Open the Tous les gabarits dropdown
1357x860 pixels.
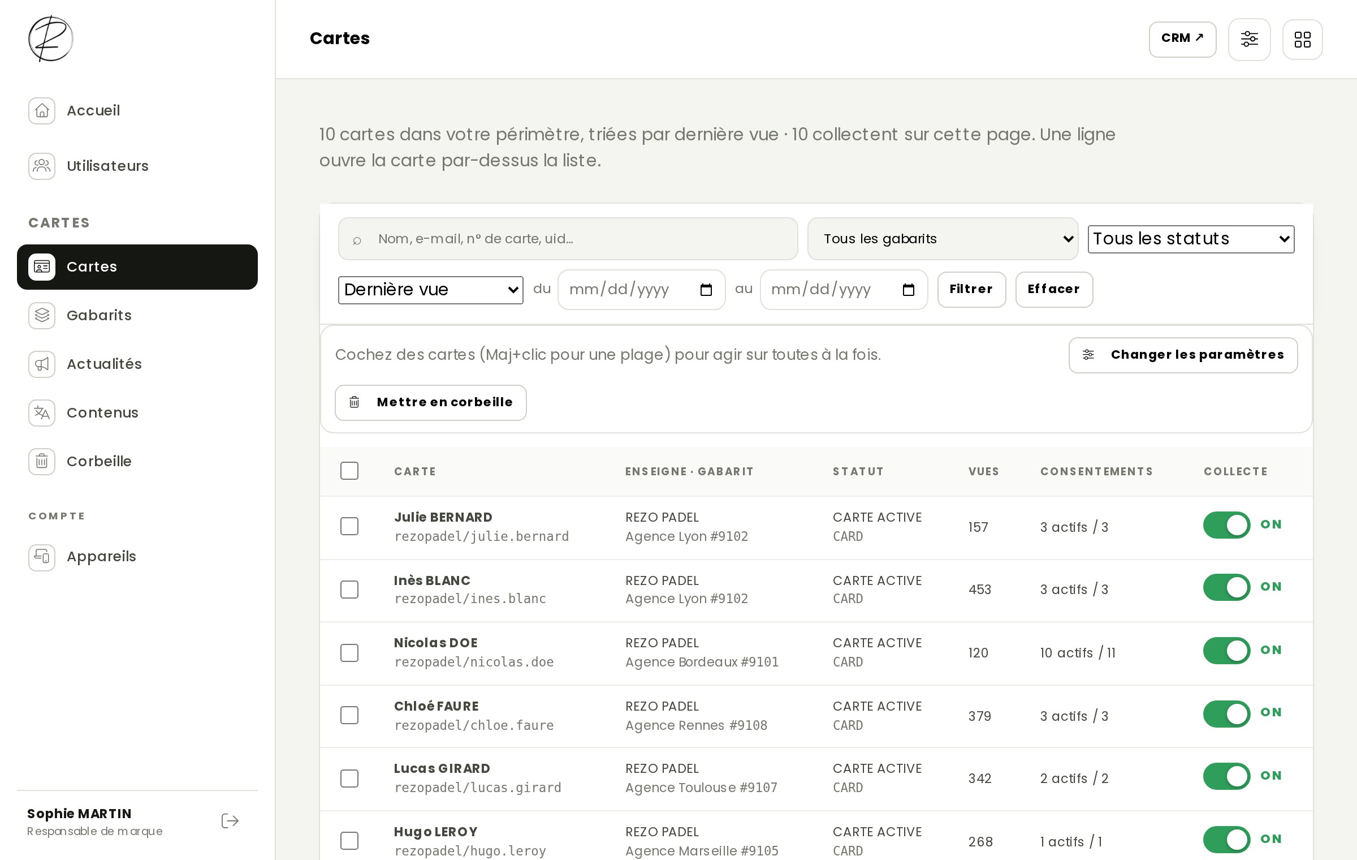pyautogui.click(x=943, y=239)
